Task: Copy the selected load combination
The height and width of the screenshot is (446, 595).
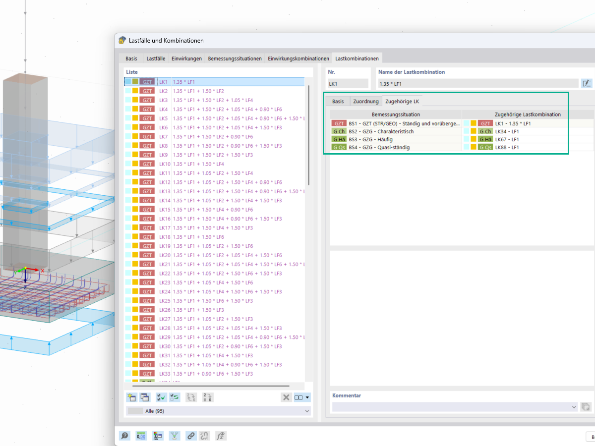Action: (144, 397)
